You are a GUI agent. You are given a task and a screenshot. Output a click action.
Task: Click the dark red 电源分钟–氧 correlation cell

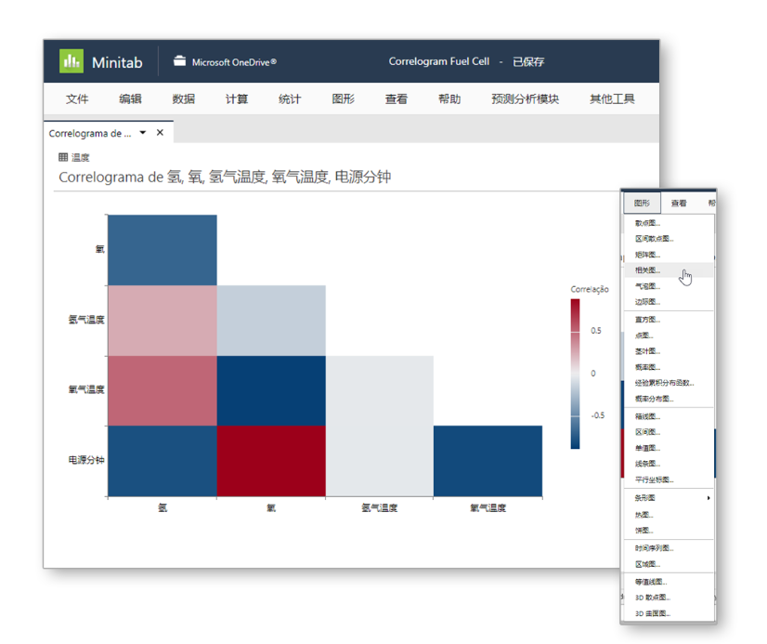[x=271, y=461]
